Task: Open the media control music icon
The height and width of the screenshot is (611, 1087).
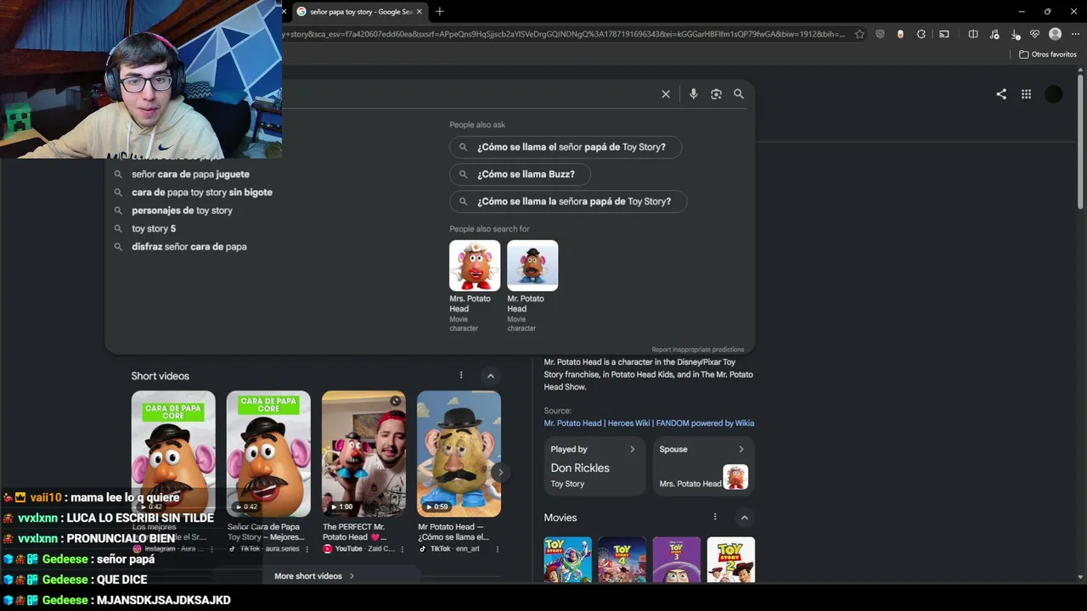Action: [994, 34]
